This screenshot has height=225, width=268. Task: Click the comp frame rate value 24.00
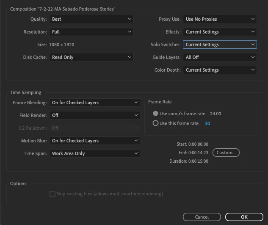(x=216, y=114)
